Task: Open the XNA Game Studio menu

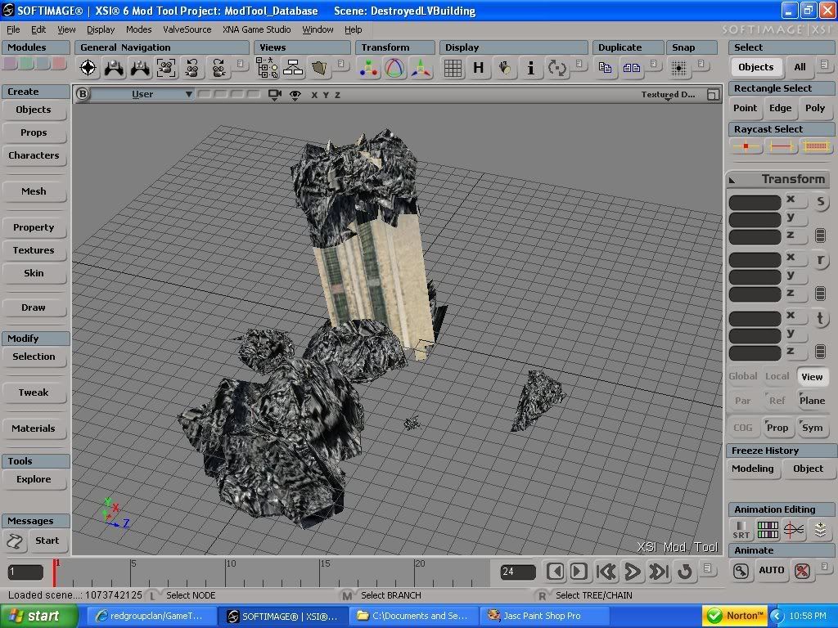Action: (256, 29)
